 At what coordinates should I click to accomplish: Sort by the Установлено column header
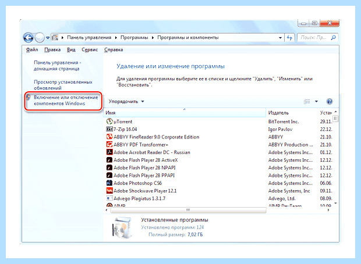[326, 113]
